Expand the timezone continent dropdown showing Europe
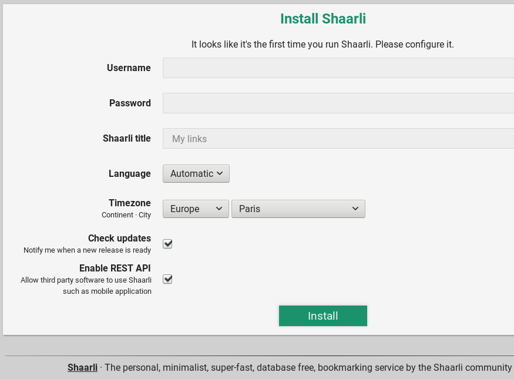514x379 pixels. click(196, 209)
